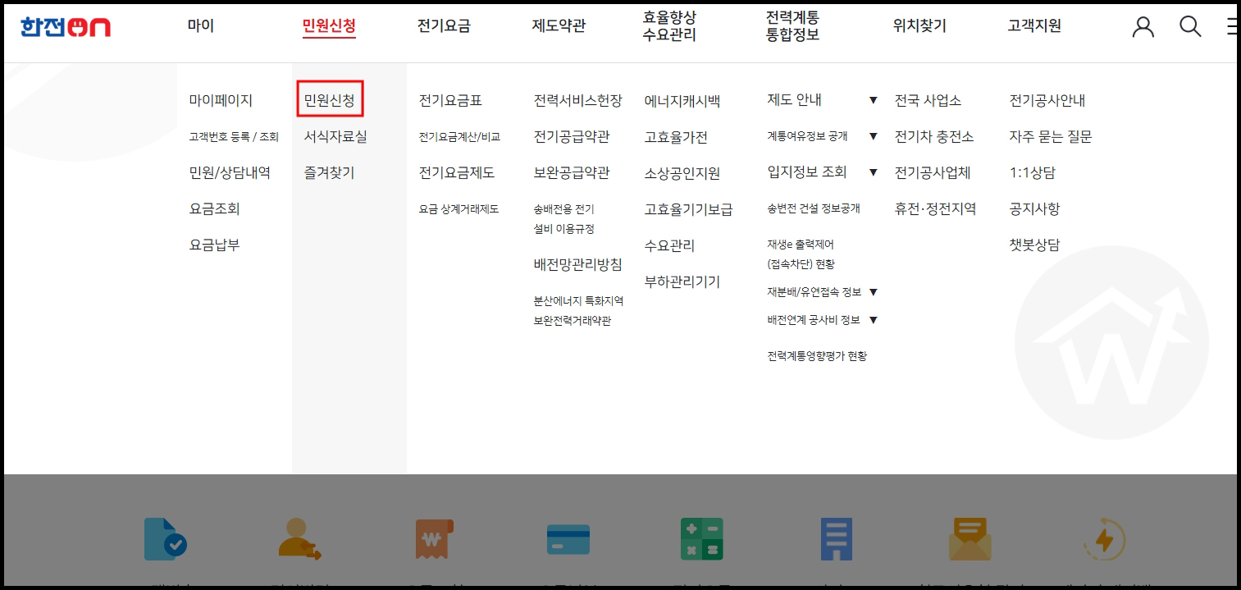Select the person profile quick menu icon

click(300, 541)
